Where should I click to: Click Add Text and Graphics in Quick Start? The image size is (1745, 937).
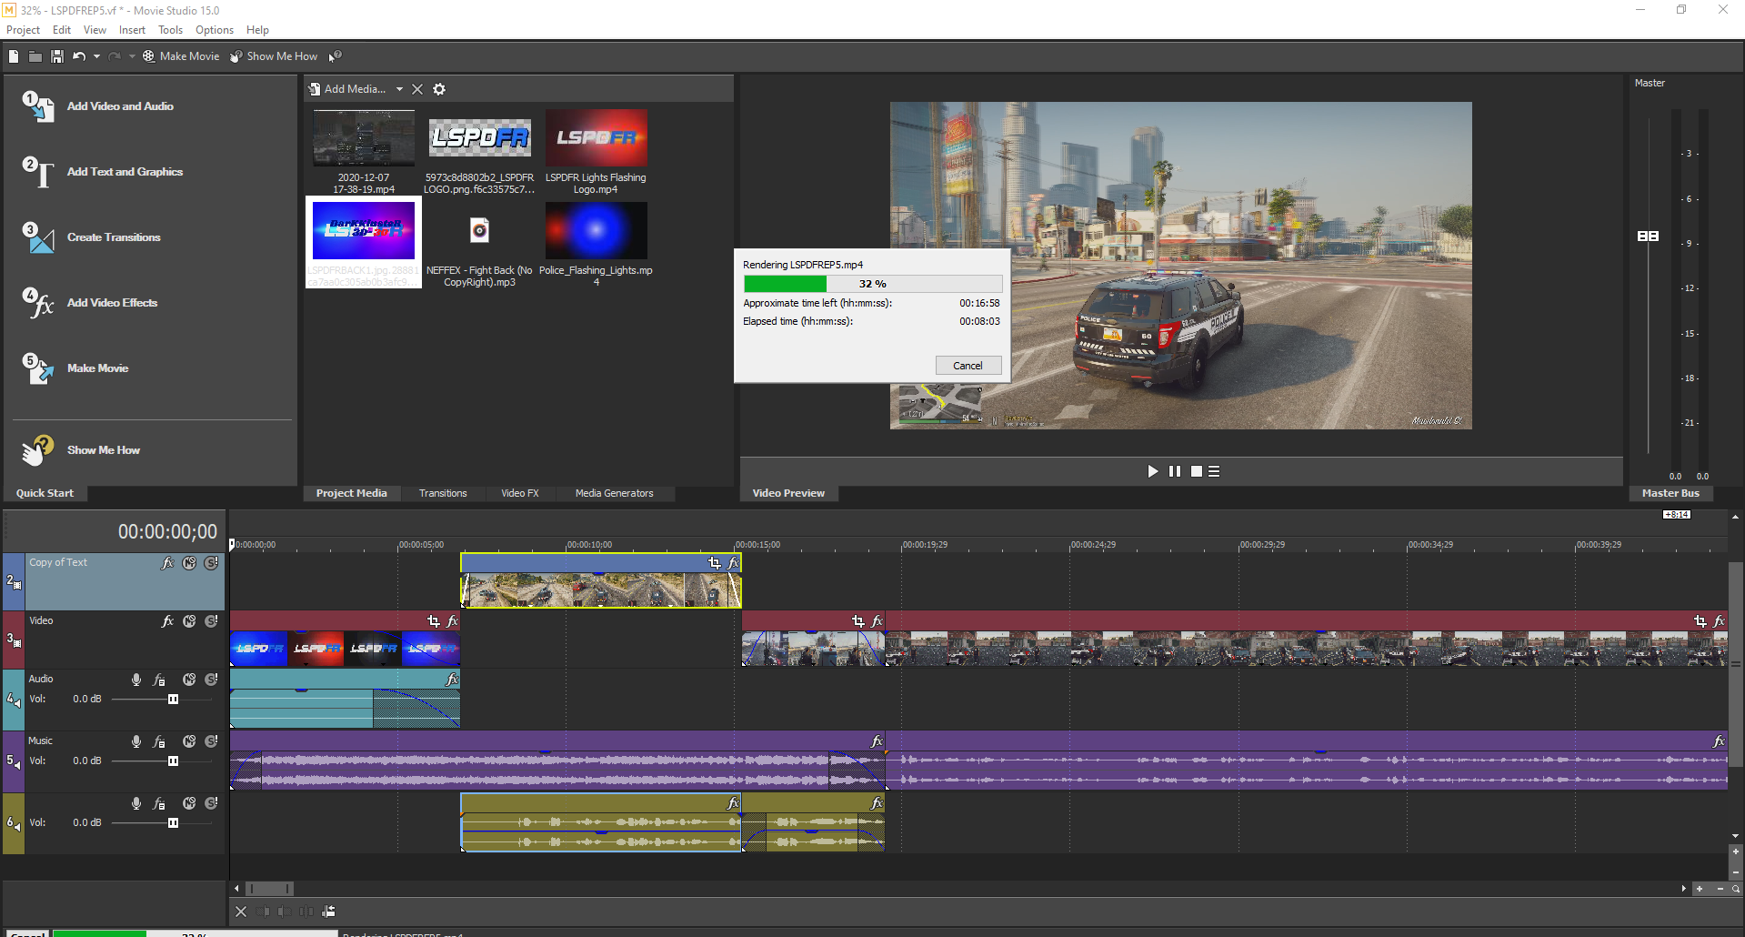click(x=125, y=172)
